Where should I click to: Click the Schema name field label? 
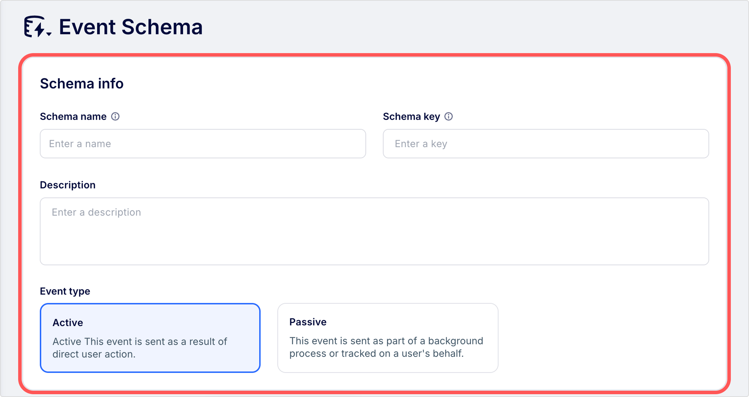click(x=73, y=116)
